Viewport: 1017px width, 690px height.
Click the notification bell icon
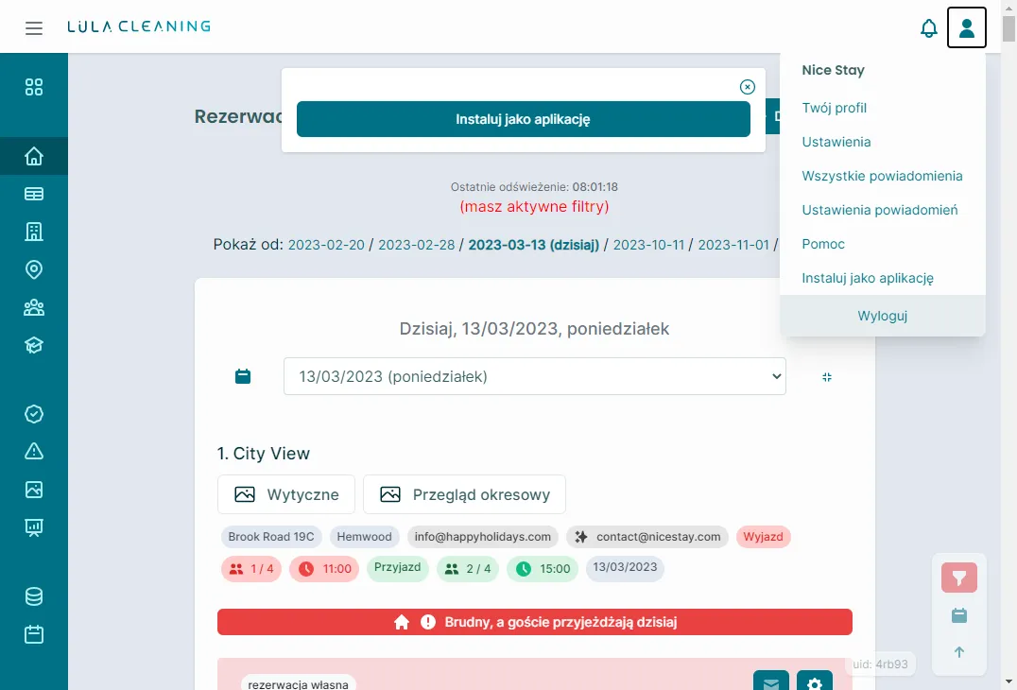(929, 28)
